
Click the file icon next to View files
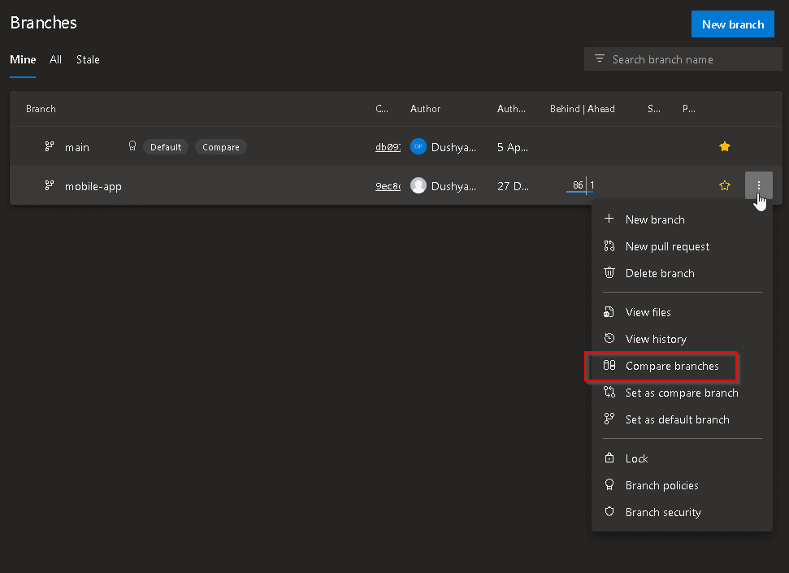tap(609, 311)
